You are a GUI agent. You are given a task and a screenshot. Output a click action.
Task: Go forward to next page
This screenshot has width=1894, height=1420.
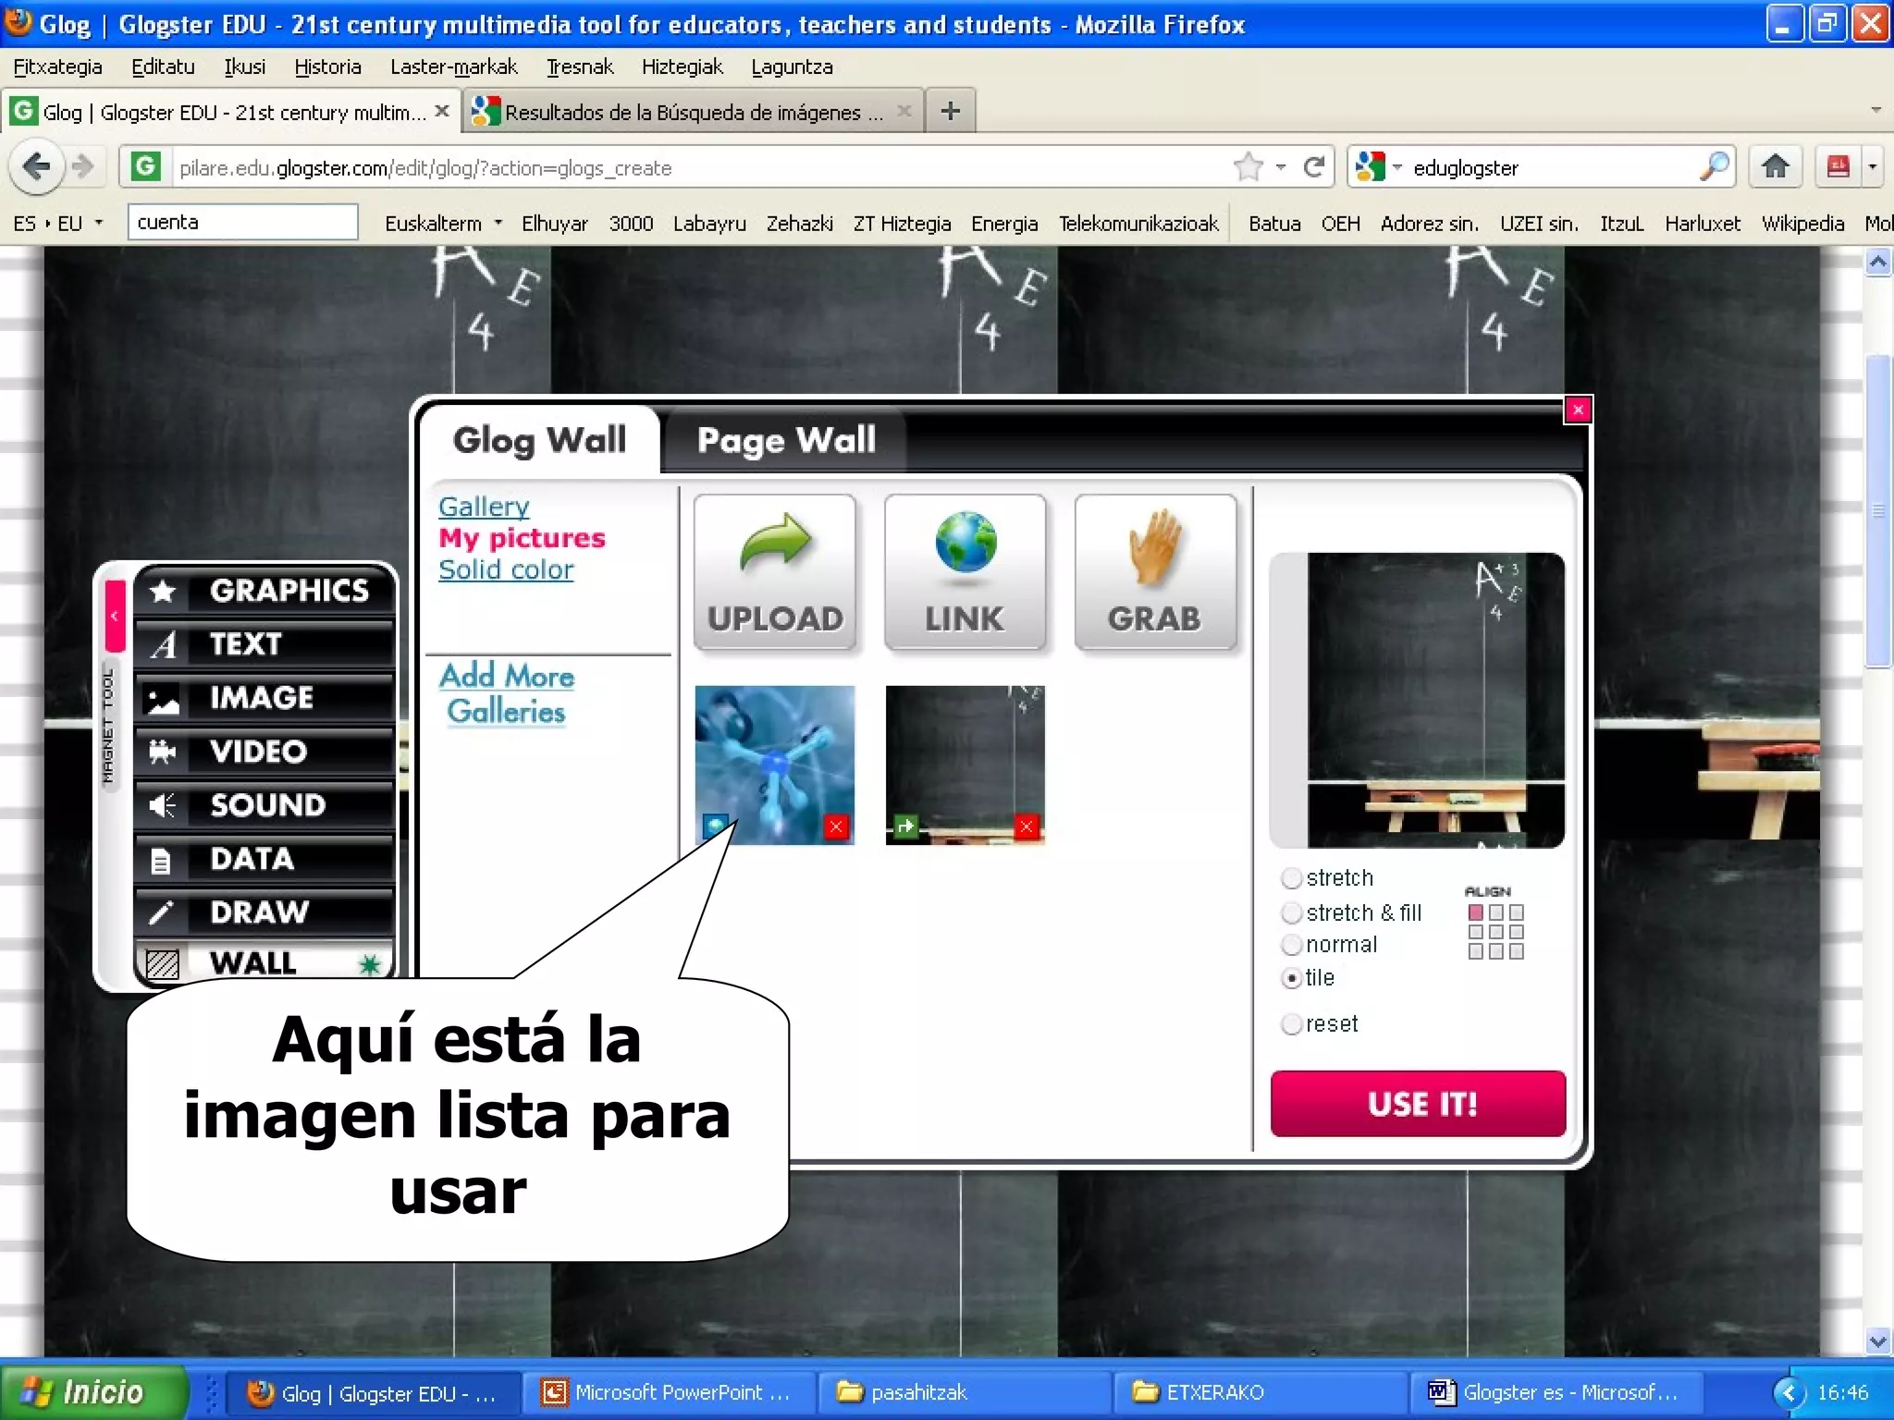(x=83, y=167)
